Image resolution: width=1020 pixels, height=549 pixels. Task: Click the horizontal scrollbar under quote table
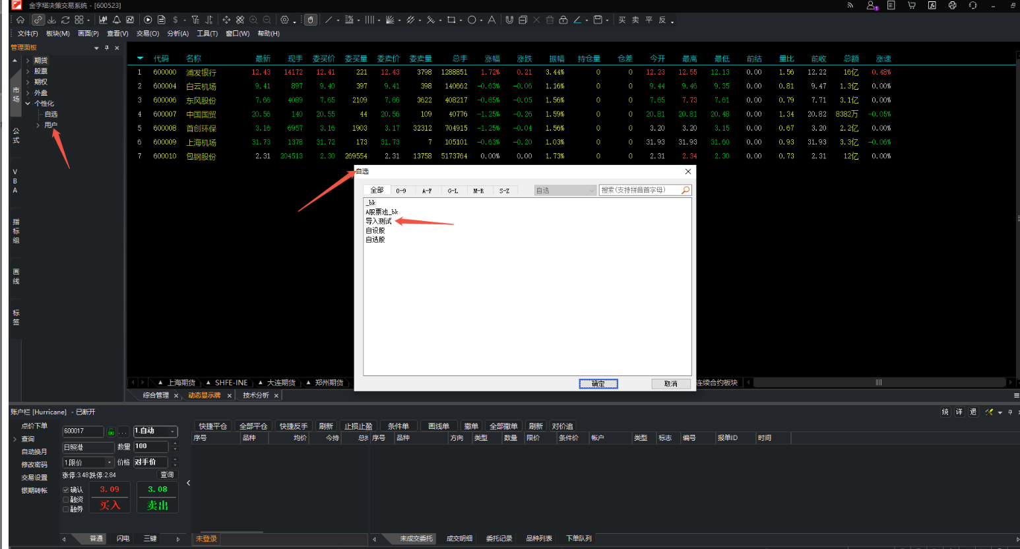tap(881, 383)
